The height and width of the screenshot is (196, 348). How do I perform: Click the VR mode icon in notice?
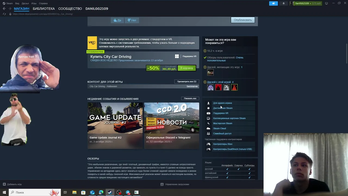point(92,43)
